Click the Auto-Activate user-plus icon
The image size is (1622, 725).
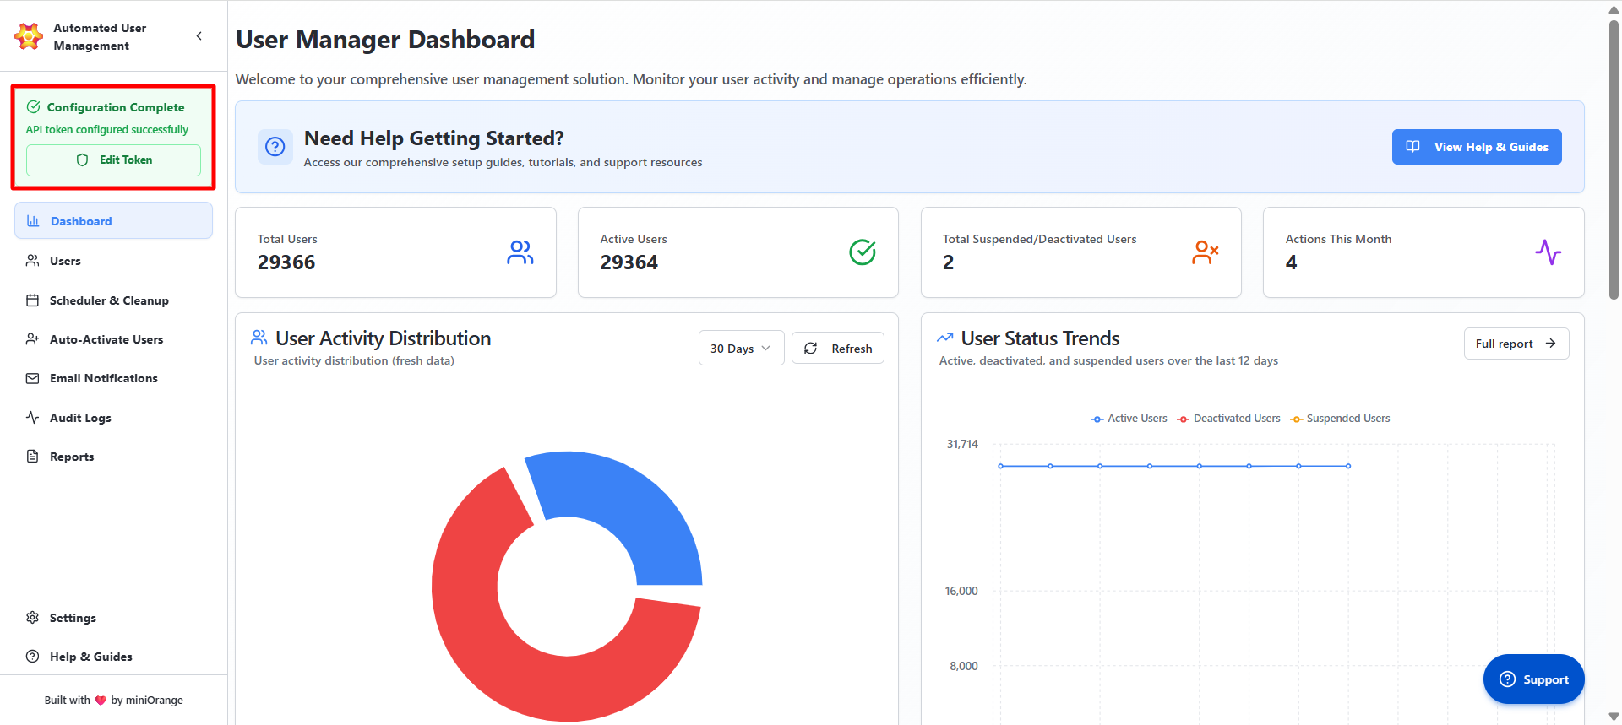pos(33,339)
